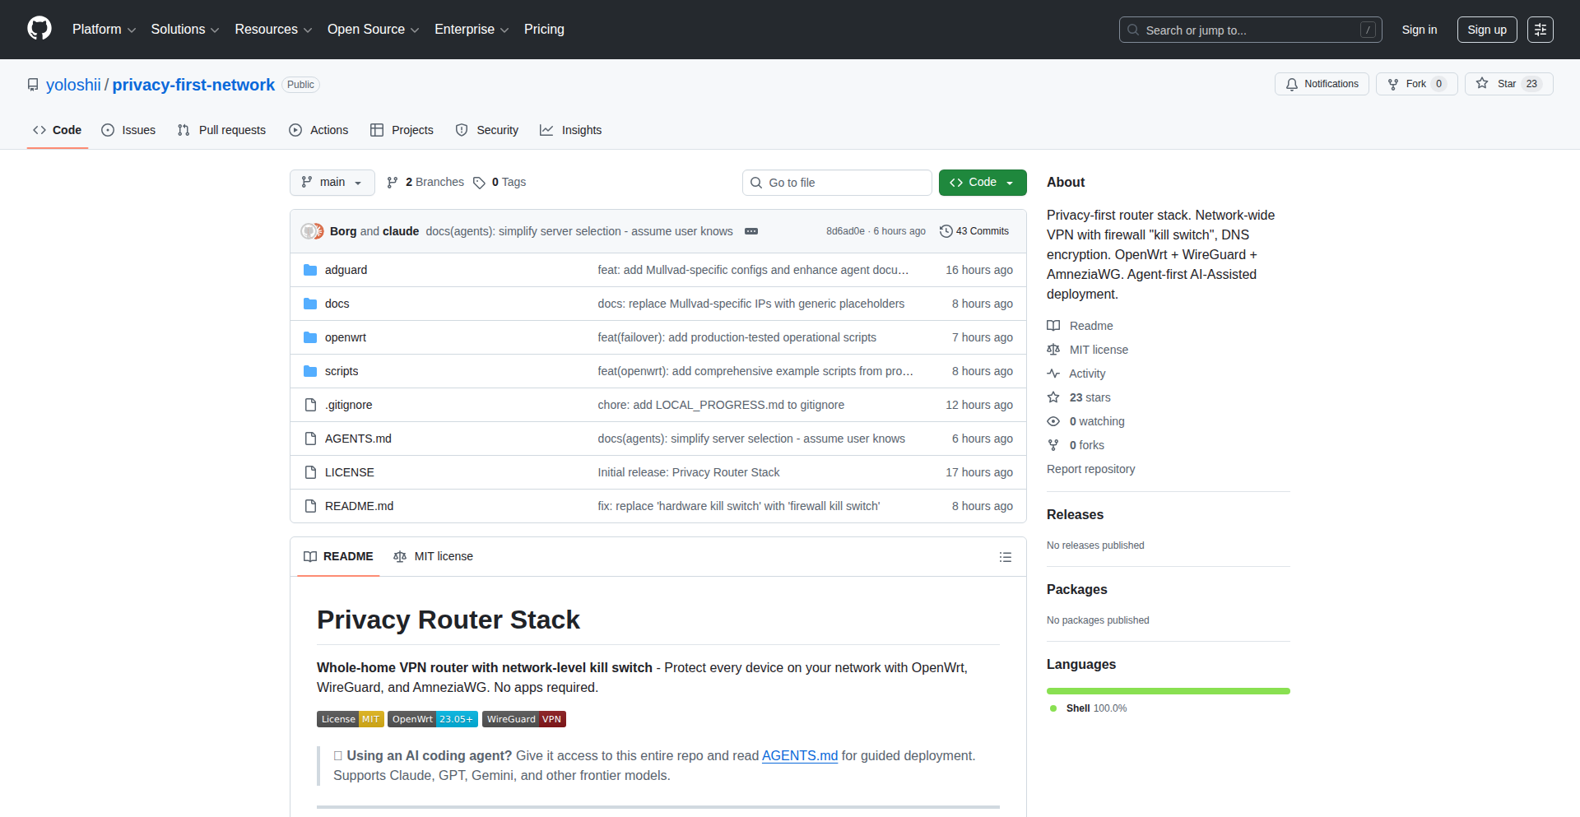Screen dimensions: 1580x817
Task: Open the Projects tab
Action: pos(402,130)
